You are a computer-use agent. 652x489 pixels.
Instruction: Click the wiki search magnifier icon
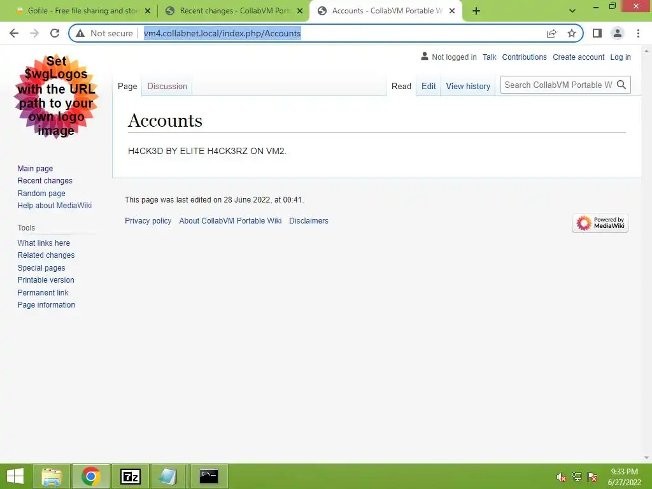[621, 85]
